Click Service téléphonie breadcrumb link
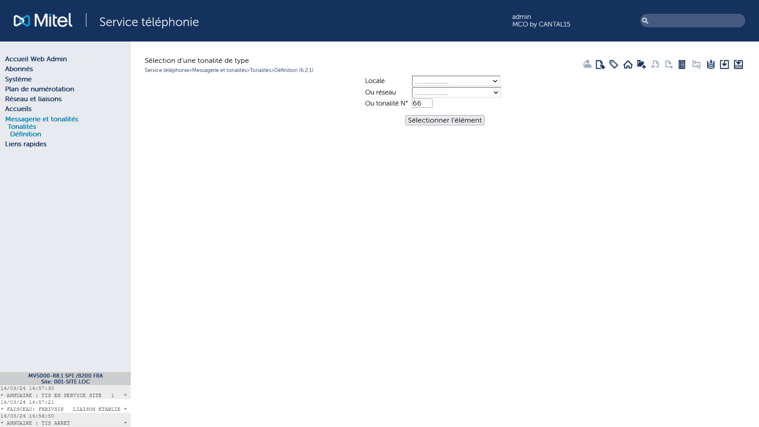759x427 pixels. tap(167, 70)
